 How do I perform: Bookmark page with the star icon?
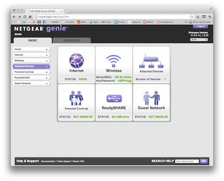click(192, 17)
